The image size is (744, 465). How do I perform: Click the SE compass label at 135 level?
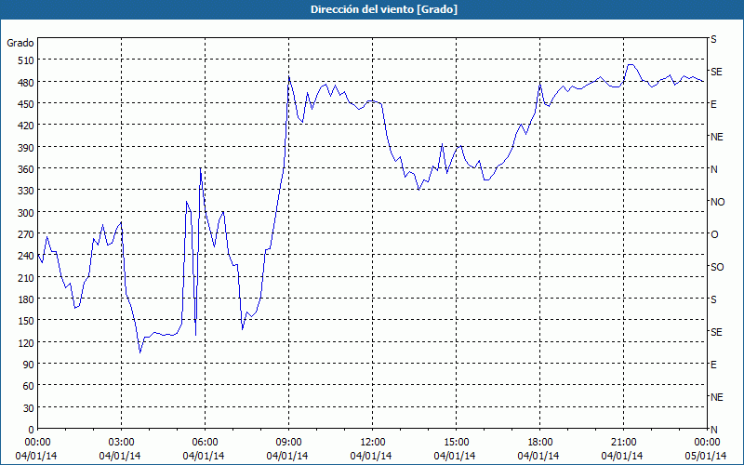[716, 332]
